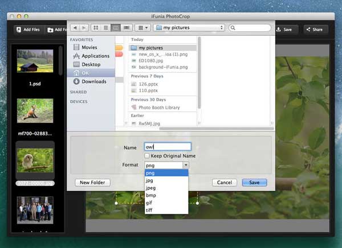
Task: Click the search field in save dialog
Action: [250, 28]
